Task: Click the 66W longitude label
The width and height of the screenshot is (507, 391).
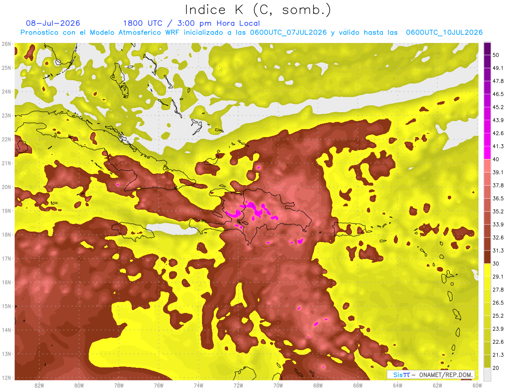Action: [x=358, y=385]
